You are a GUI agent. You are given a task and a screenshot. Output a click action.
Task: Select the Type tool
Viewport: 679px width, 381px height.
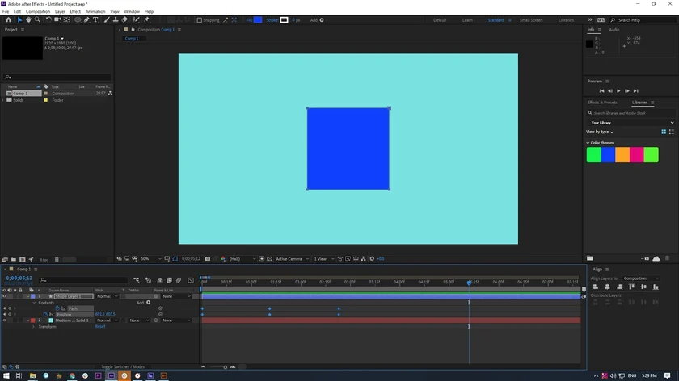[x=95, y=20]
